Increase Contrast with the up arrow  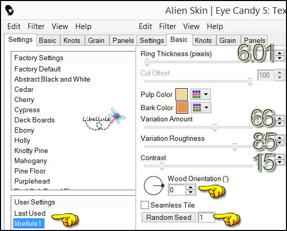pos(279,157)
